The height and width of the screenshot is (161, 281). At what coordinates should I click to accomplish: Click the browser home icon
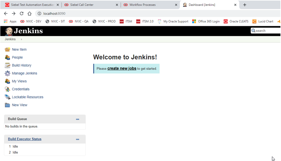click(x=29, y=13)
